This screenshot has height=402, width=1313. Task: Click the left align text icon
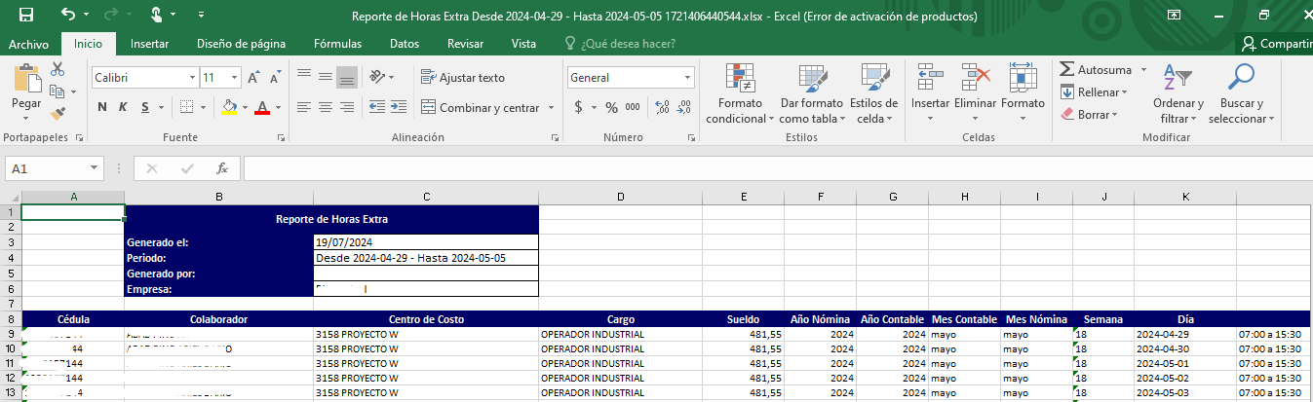303,107
